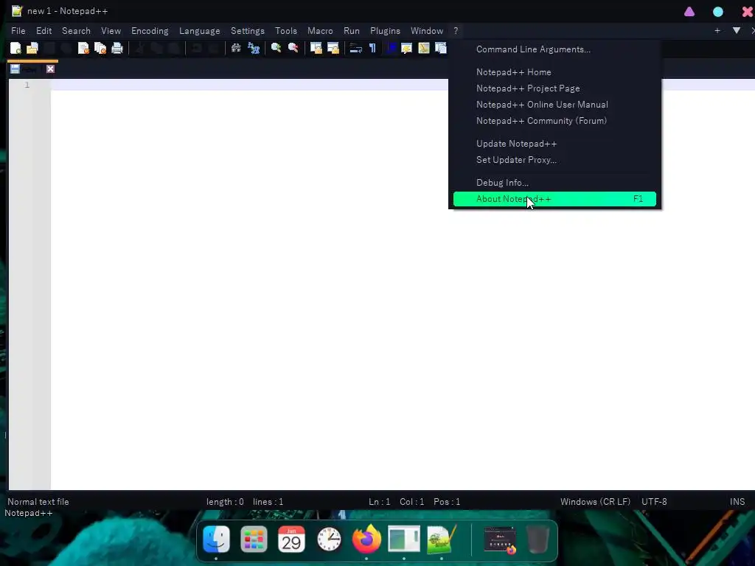Click Normal text file in status bar
Image resolution: width=755 pixels, height=566 pixels.
pos(38,501)
